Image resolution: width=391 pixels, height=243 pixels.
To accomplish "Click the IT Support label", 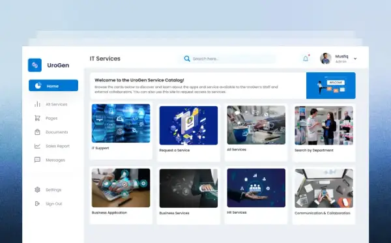I will 100,148.
